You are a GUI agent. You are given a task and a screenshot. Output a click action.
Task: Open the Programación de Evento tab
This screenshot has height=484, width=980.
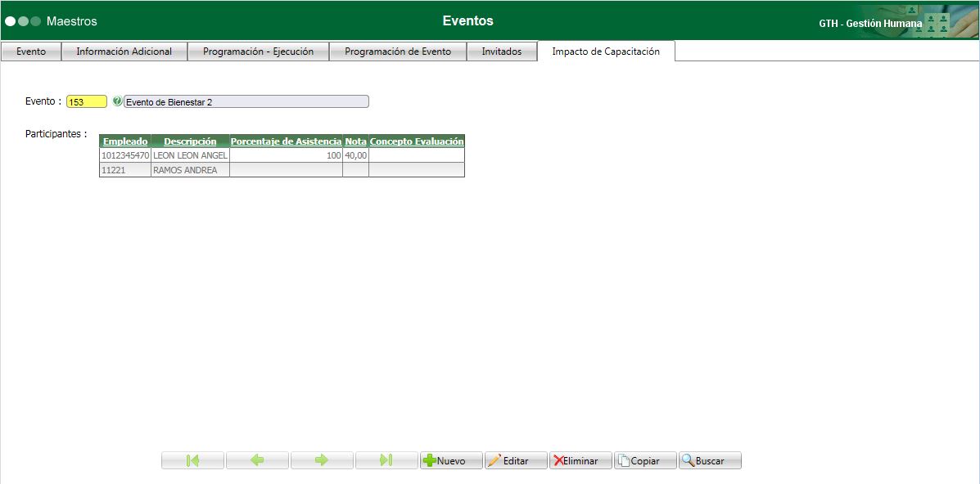pos(398,52)
